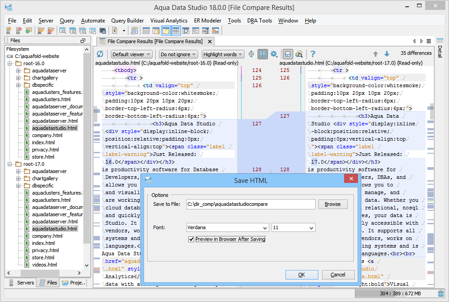This screenshot has width=449, height=302.
Task: Open the Detail side tab
Action: pyautogui.click(x=440, y=48)
